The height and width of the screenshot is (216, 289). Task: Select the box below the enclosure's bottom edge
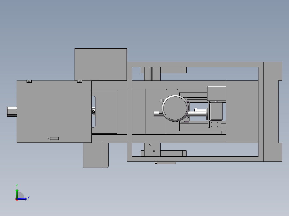tap(96, 155)
